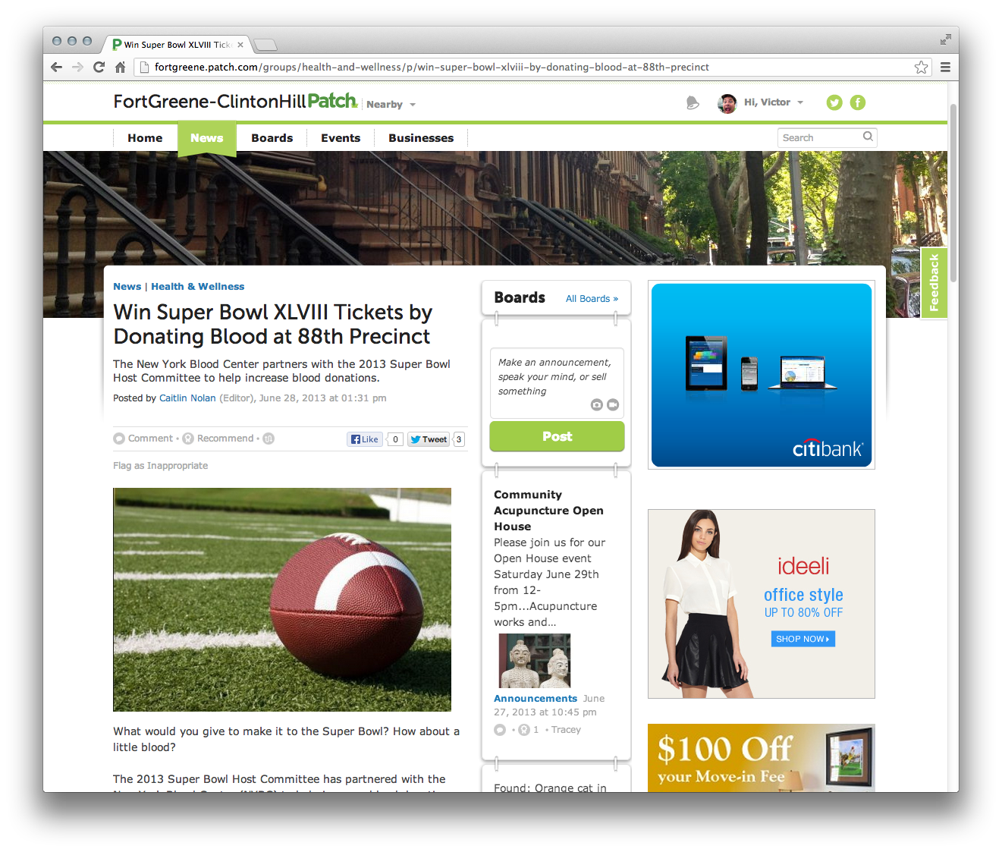Go to the browser home page
Image resolution: width=1002 pixels, height=852 pixels.
pyautogui.click(x=120, y=68)
